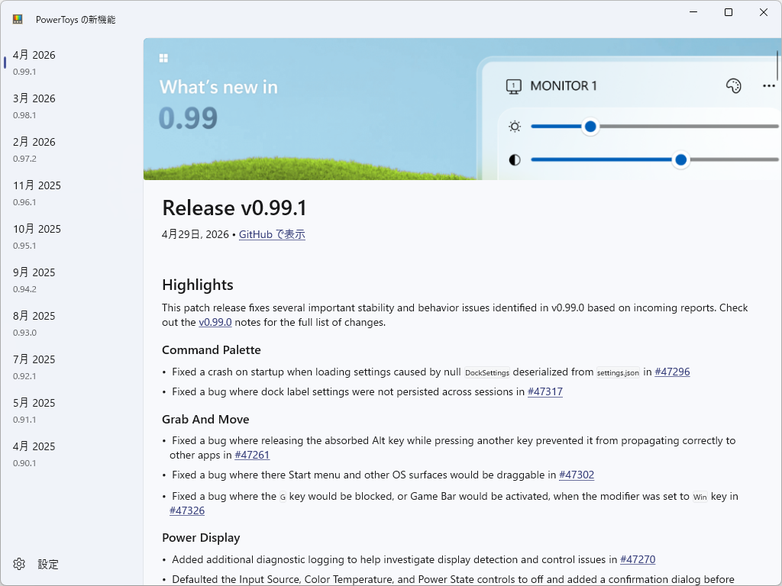Viewport: 782px width, 586px height.
Task: Click the brightness sun icon
Action: click(x=515, y=127)
